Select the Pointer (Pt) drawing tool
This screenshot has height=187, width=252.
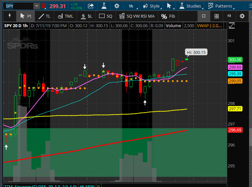[x=26, y=16]
